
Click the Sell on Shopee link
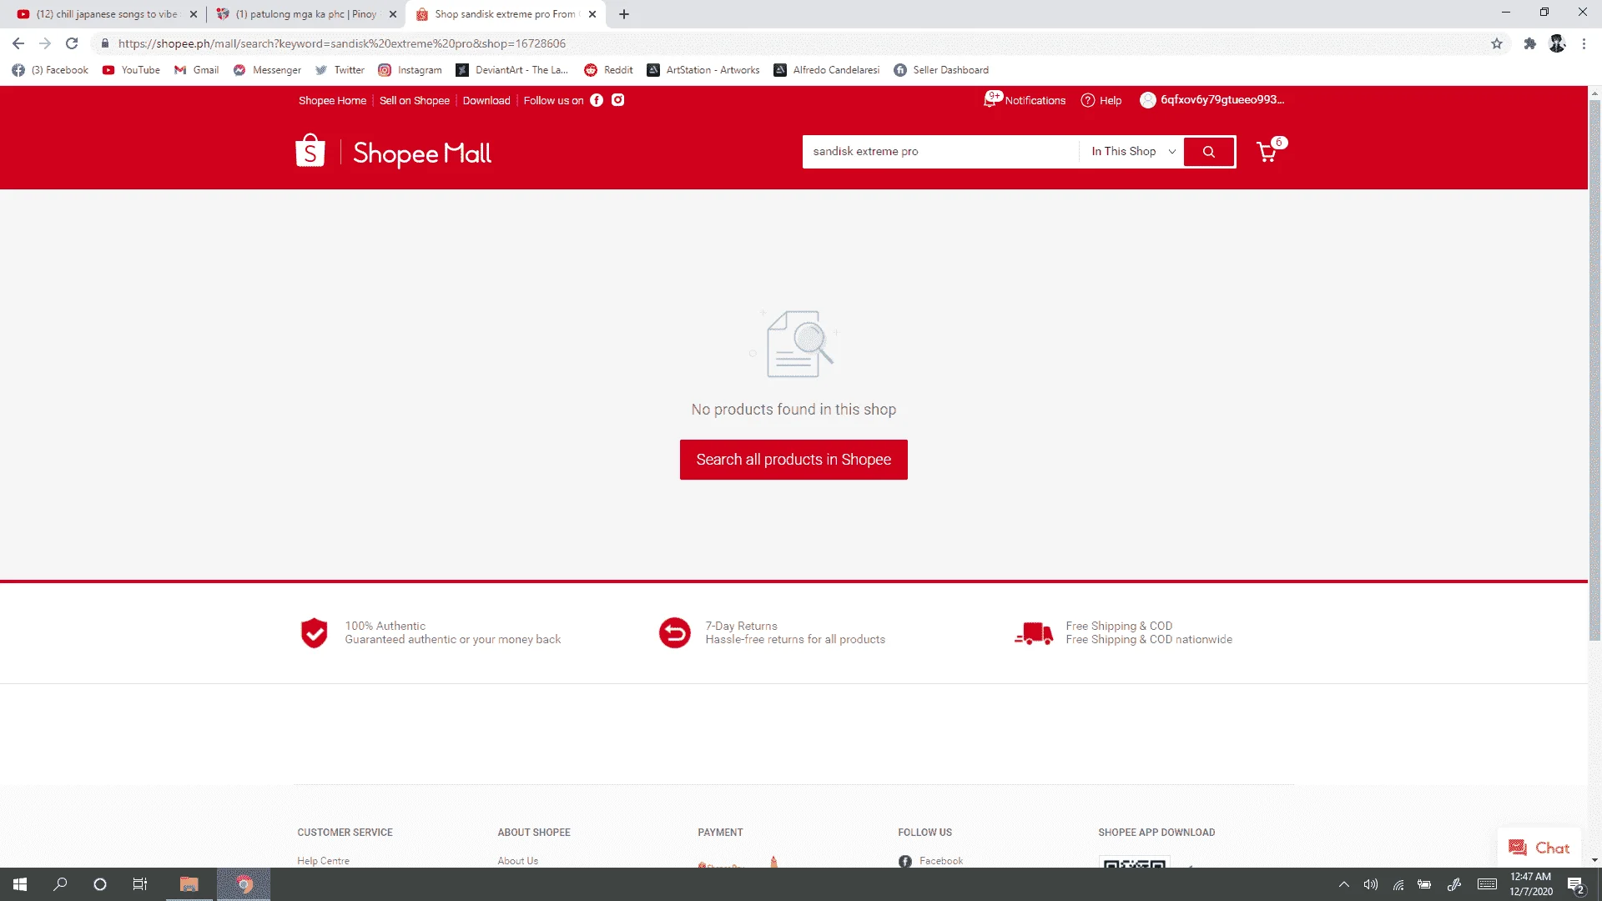click(415, 101)
